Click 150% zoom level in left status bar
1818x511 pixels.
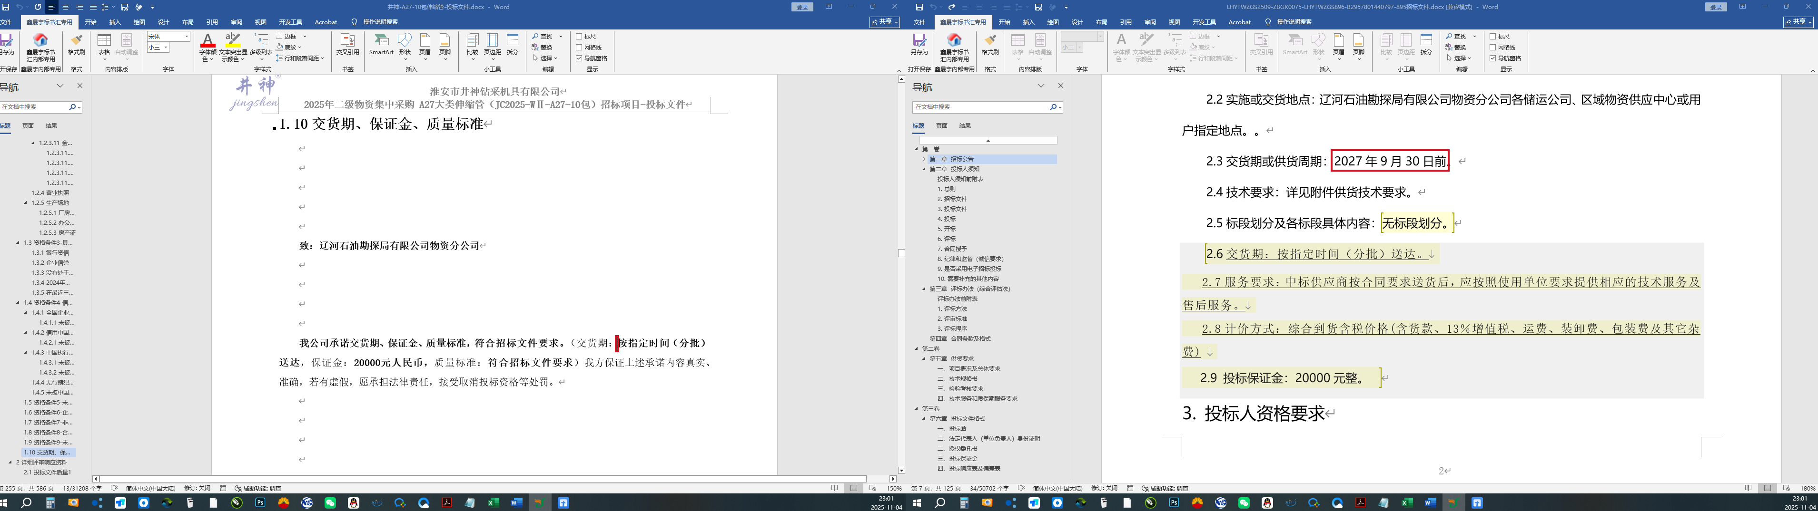pos(894,488)
